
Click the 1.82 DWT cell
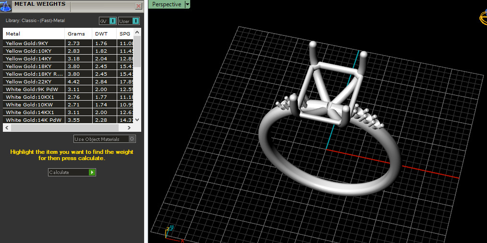tap(104, 51)
